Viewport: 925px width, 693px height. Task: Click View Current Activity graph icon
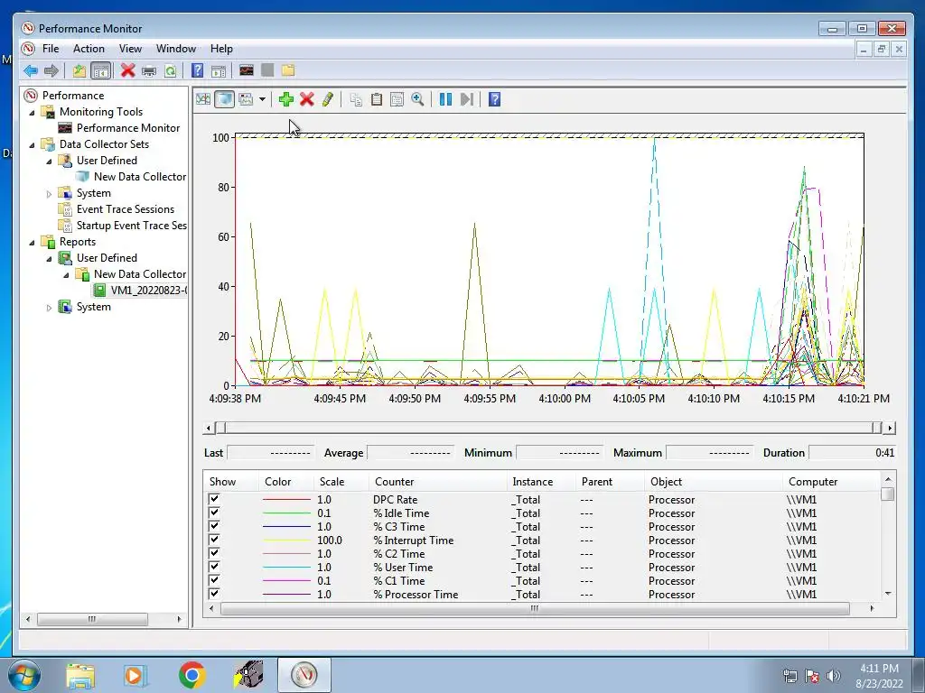tap(203, 99)
